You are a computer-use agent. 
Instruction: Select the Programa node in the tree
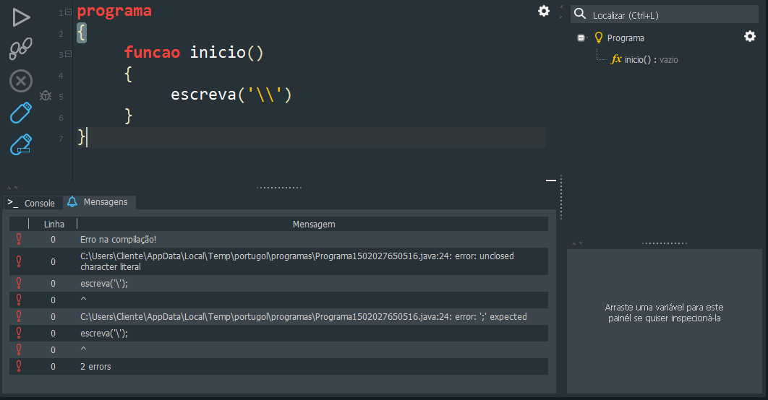[626, 38]
